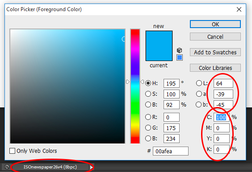
Task: Click the Color Picker (Foreground Color) title
Action: [x=44, y=9]
